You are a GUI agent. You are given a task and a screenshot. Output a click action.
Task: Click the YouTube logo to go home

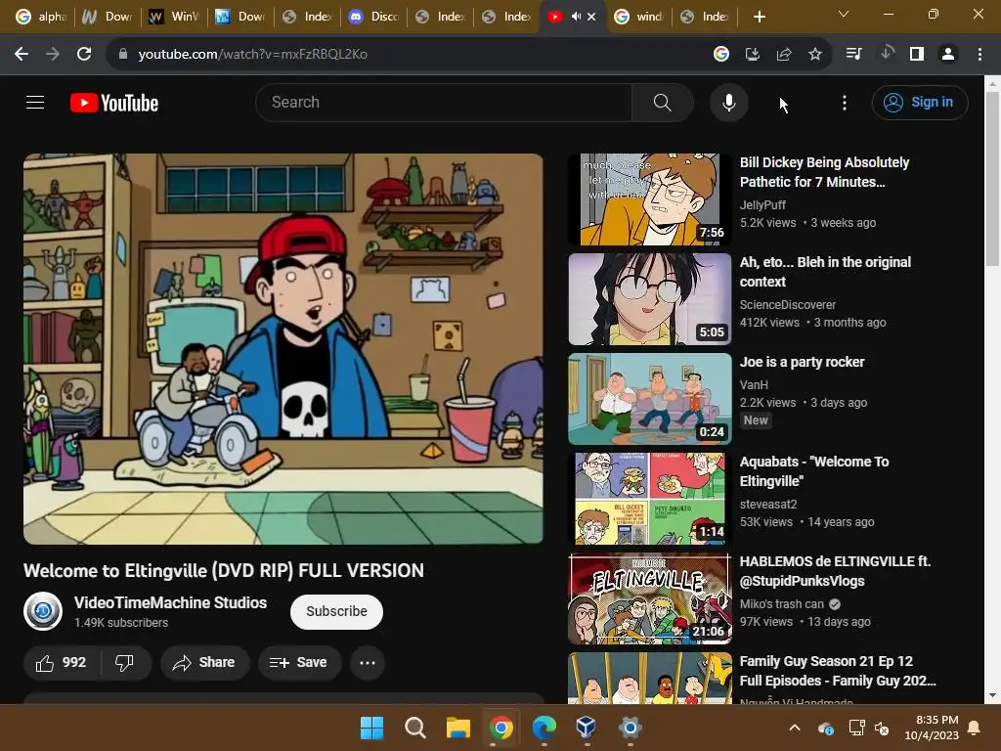point(114,103)
